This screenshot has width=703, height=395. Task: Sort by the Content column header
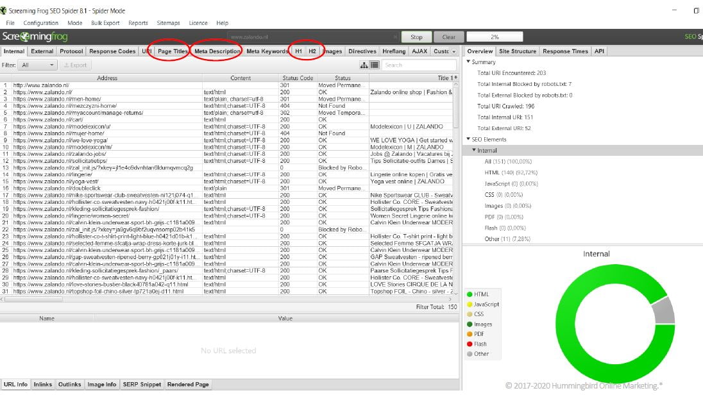pyautogui.click(x=241, y=78)
